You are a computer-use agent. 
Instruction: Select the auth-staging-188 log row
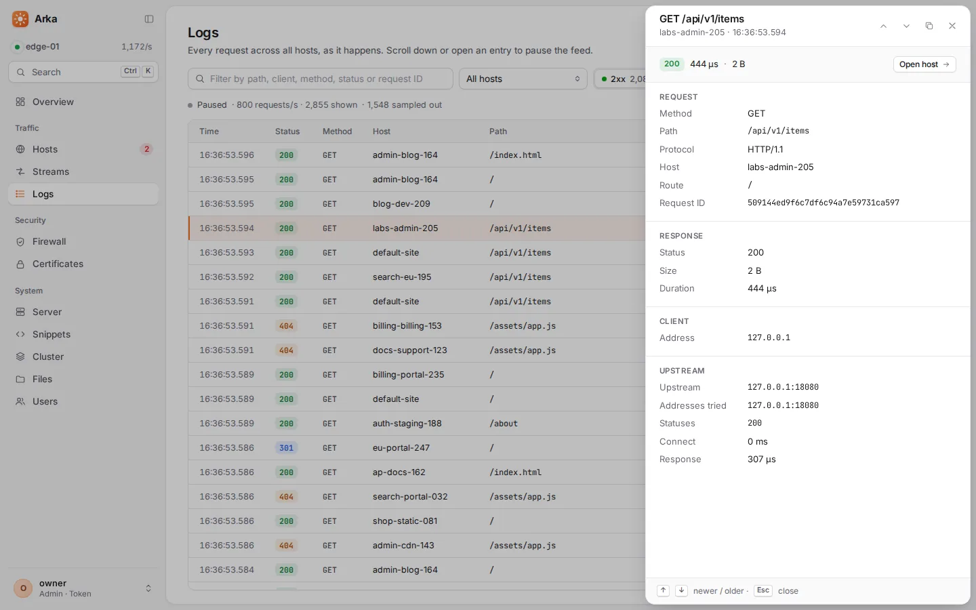pos(417,424)
